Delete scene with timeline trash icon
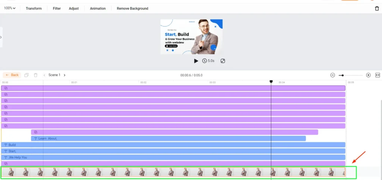The width and height of the screenshot is (382, 180). (35, 75)
